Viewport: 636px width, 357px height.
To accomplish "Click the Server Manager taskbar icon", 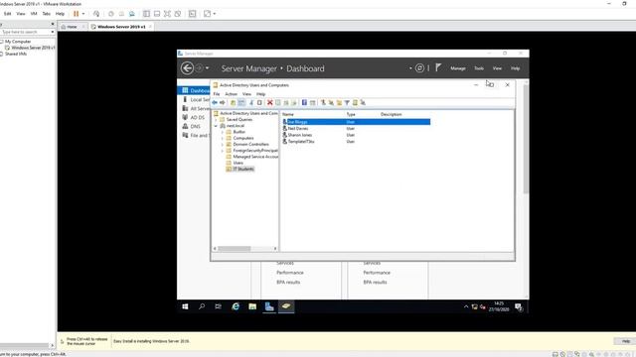I will (x=269, y=306).
